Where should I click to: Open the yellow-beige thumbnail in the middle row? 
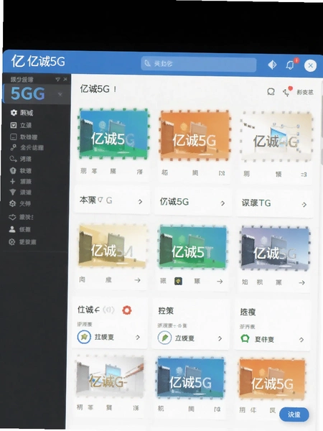point(113,246)
